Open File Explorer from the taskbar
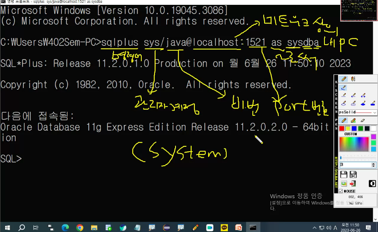 point(94,228)
